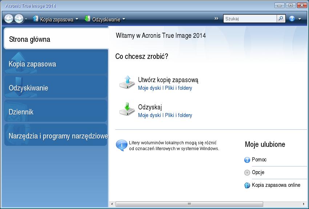Image resolution: width=309 pixels, height=209 pixels.
Task: Expand the help dropdown arrow
Action: (300, 19)
